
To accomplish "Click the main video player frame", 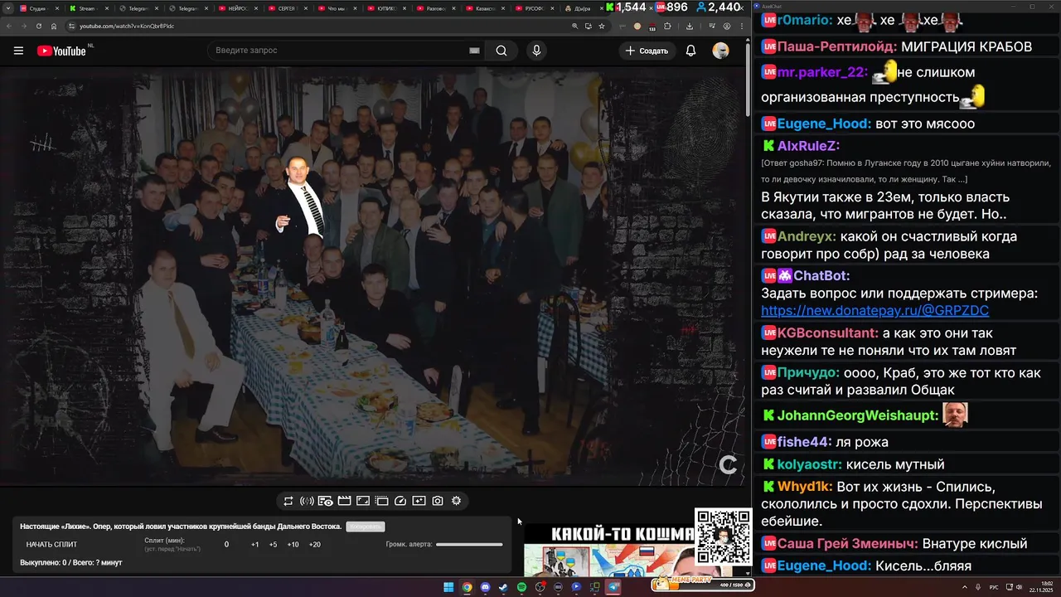I will click(x=373, y=277).
